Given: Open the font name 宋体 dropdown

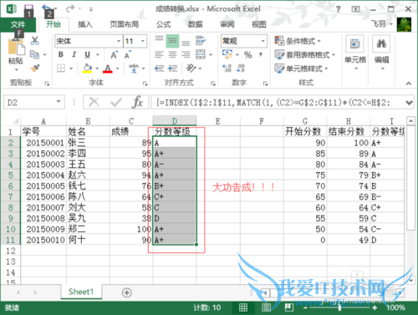Looking at the screenshot, I should 119,41.
